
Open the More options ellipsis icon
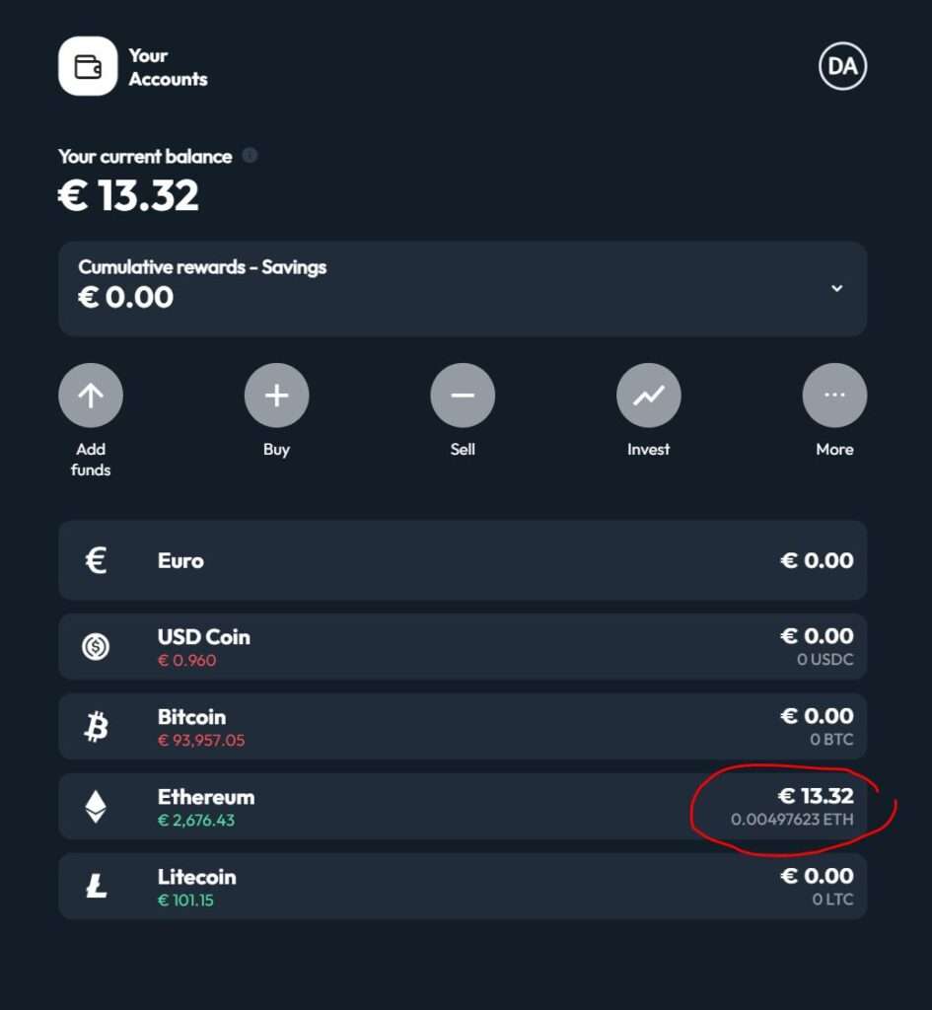834,396
